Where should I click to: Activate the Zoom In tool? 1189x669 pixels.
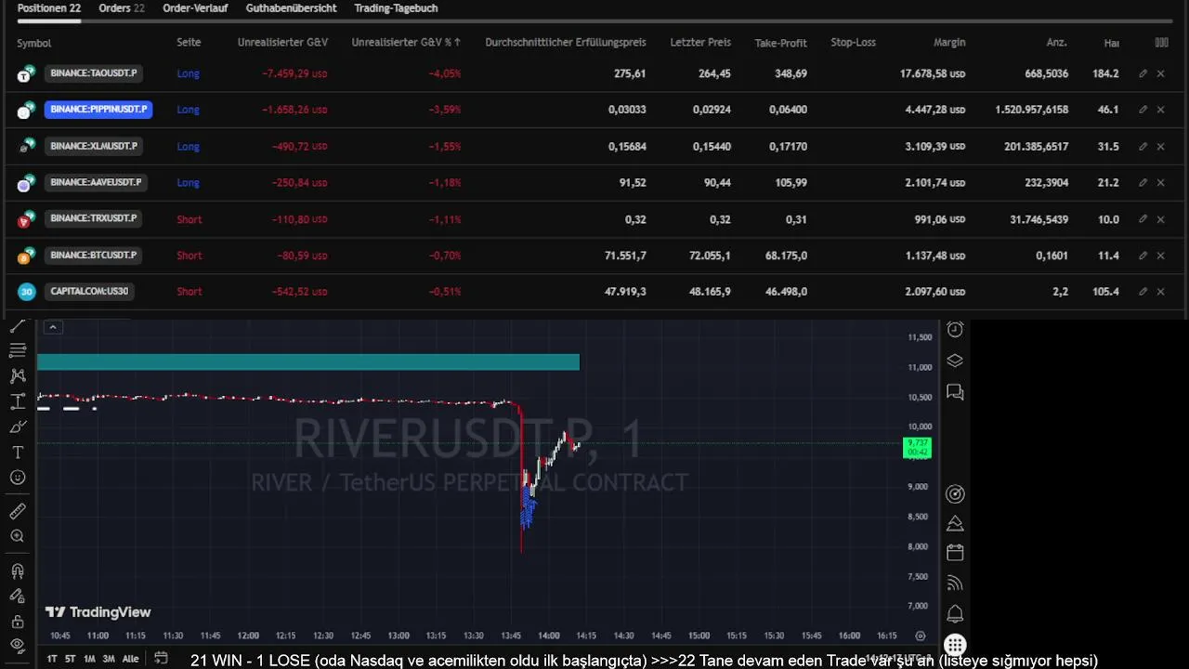(18, 536)
